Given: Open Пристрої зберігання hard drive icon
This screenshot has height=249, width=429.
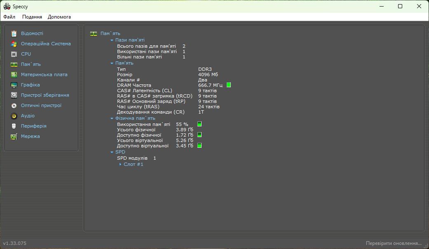Looking at the screenshot, I should pos(14,95).
